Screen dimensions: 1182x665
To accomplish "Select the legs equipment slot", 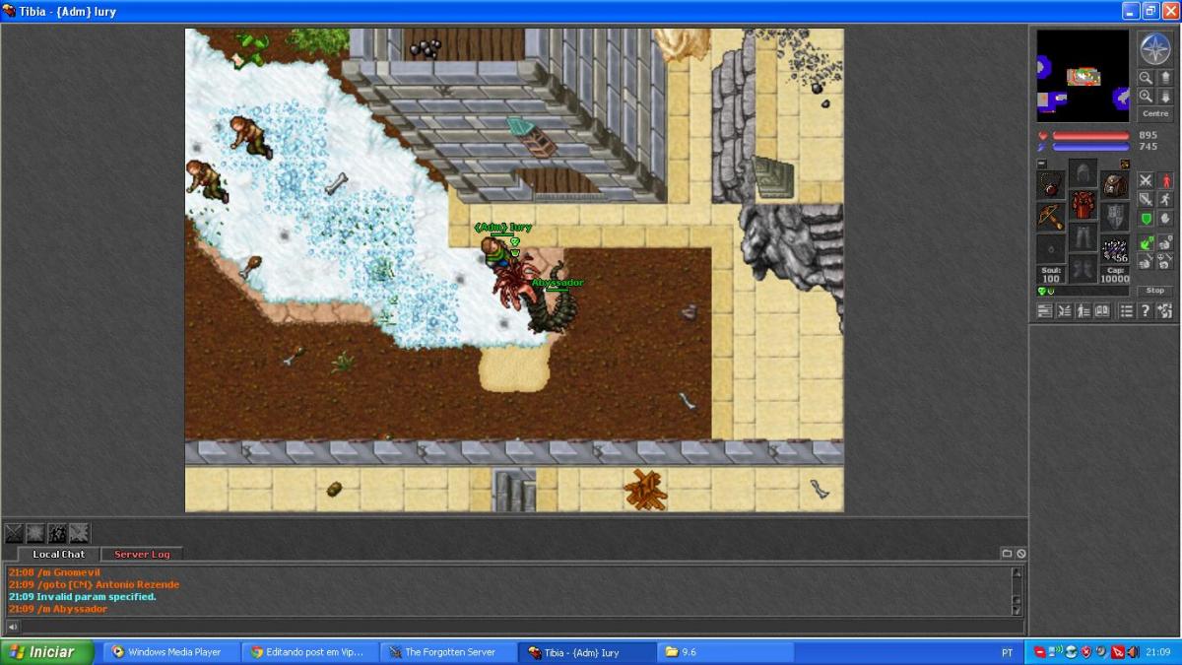I will [1083, 238].
